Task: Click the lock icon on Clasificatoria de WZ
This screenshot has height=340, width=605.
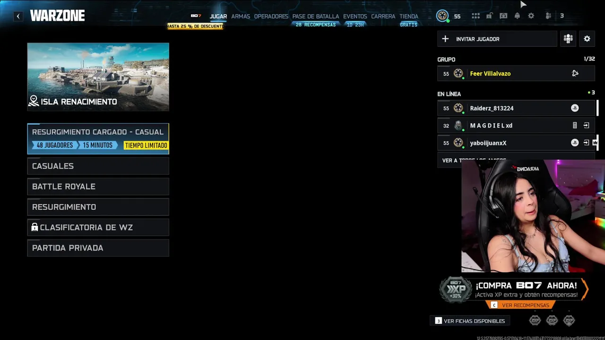Action: (x=35, y=227)
